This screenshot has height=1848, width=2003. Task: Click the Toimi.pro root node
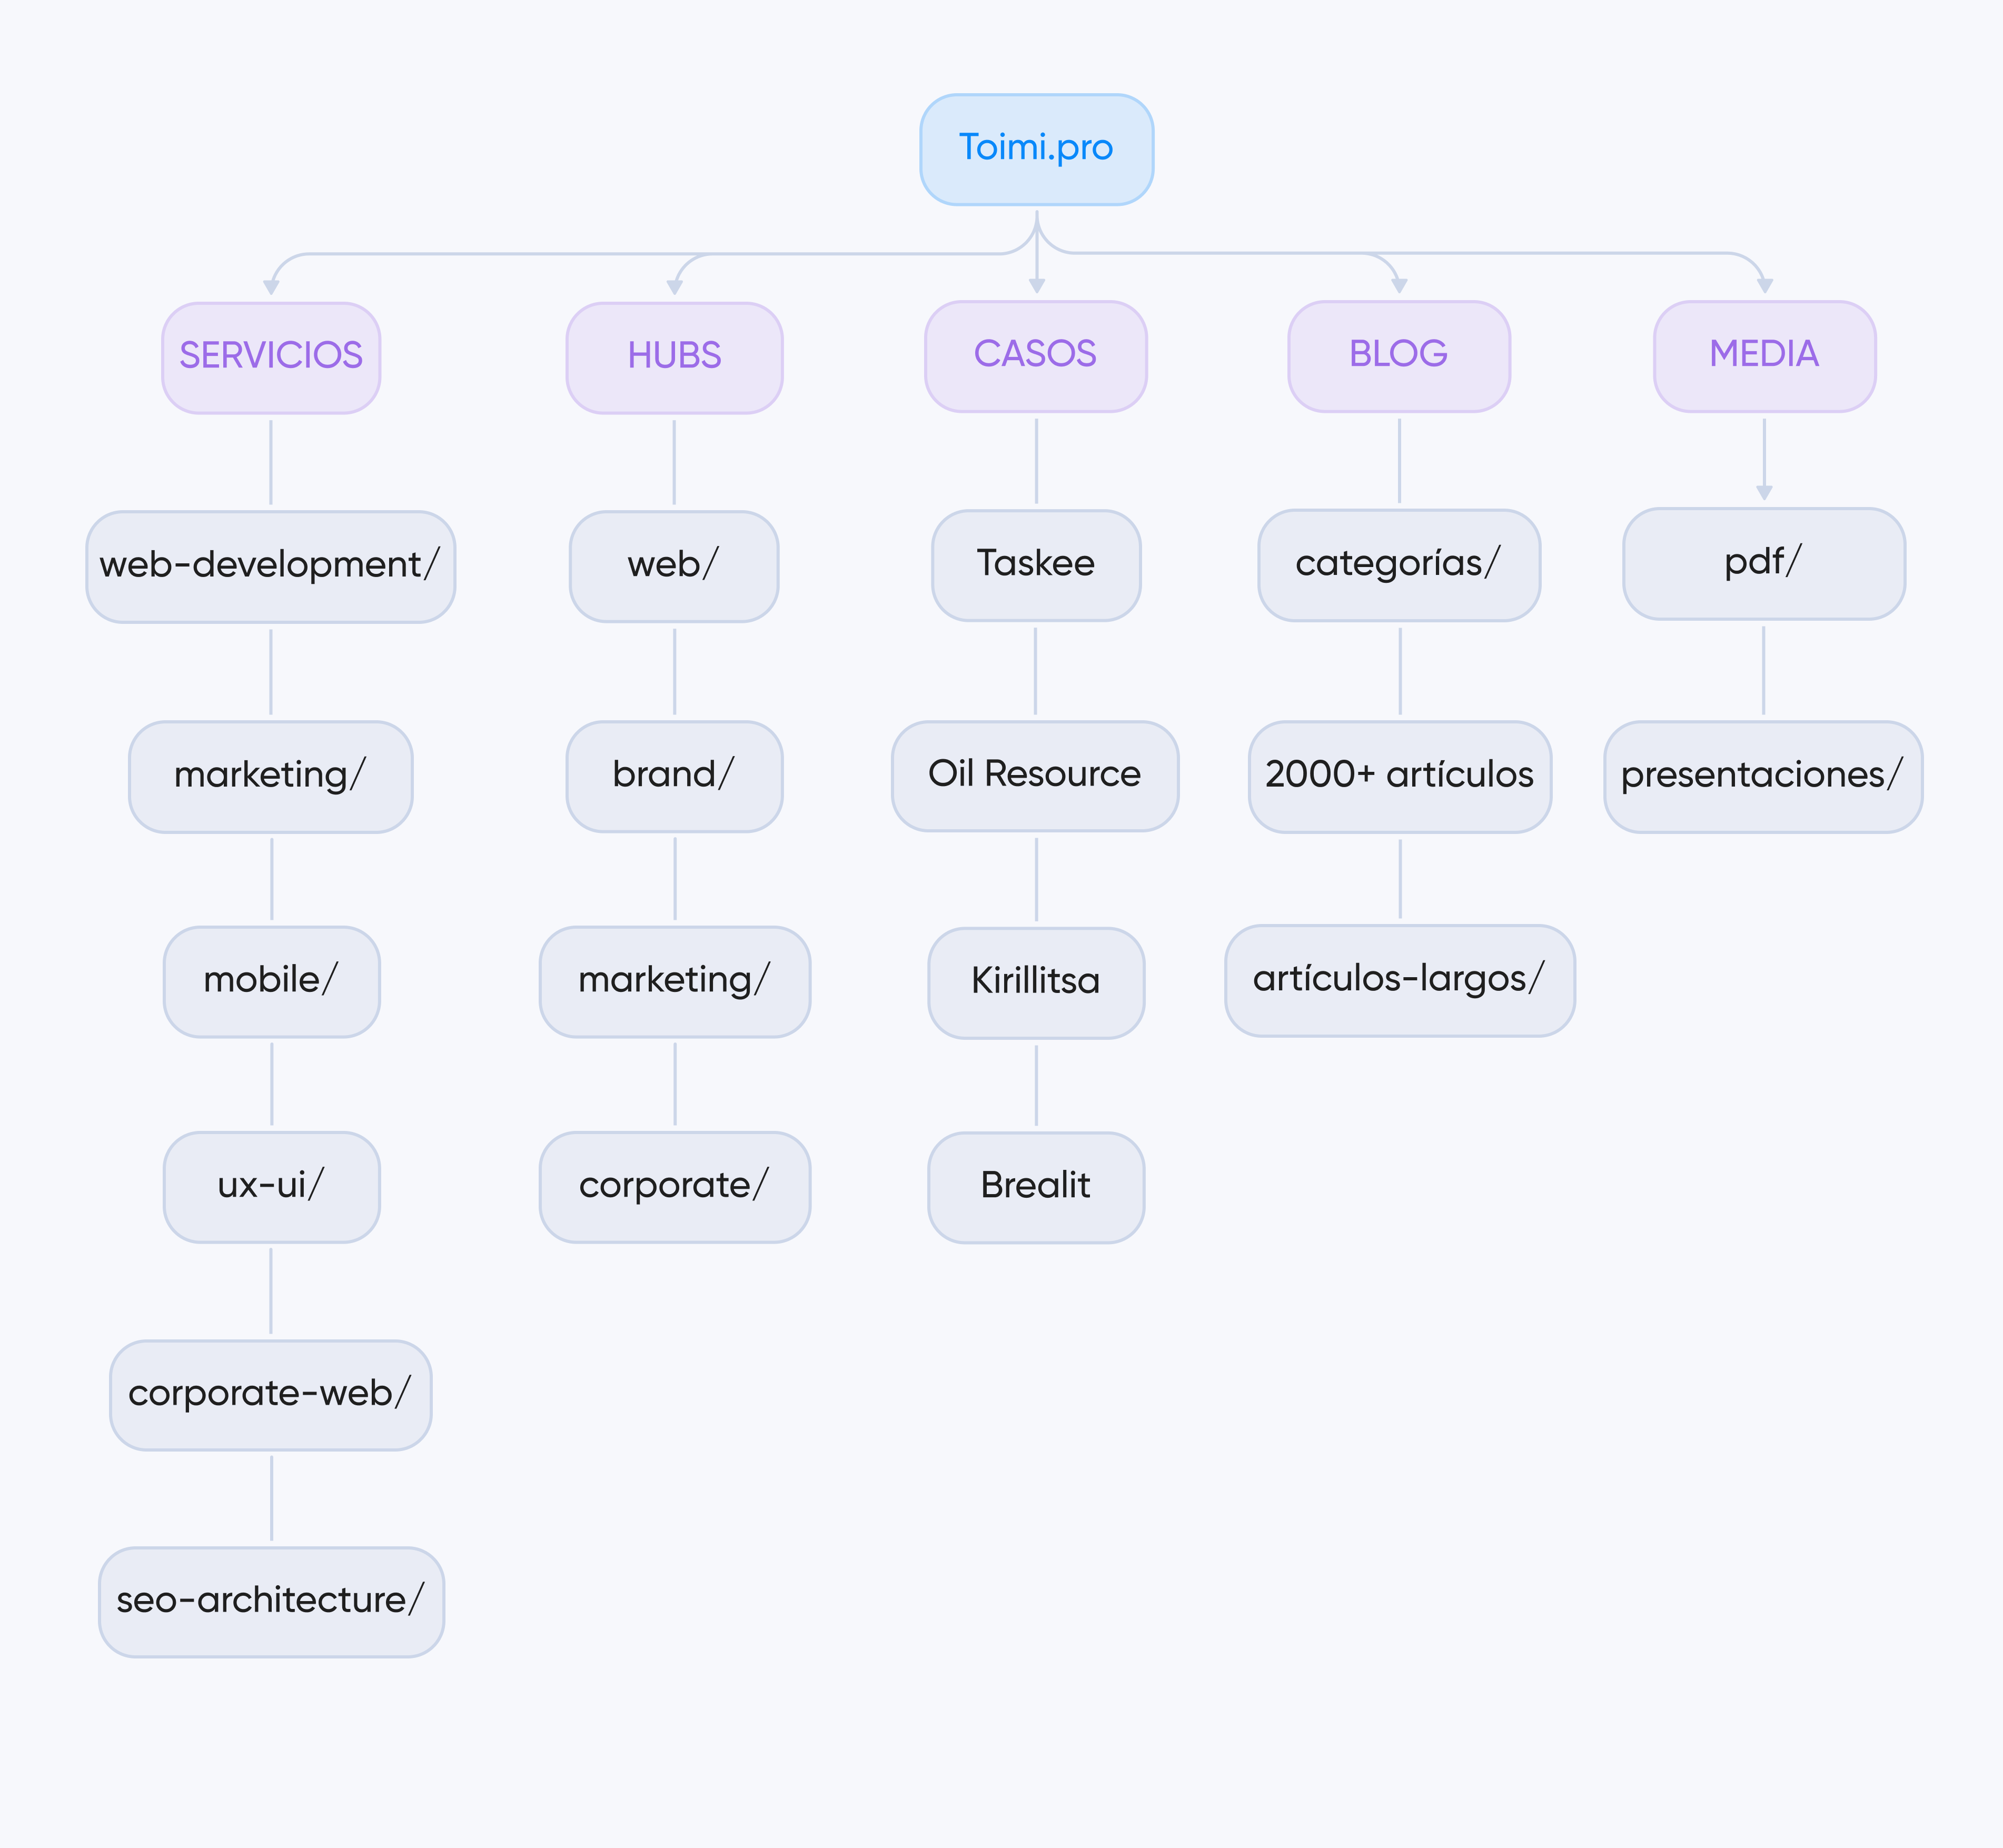1036,149
